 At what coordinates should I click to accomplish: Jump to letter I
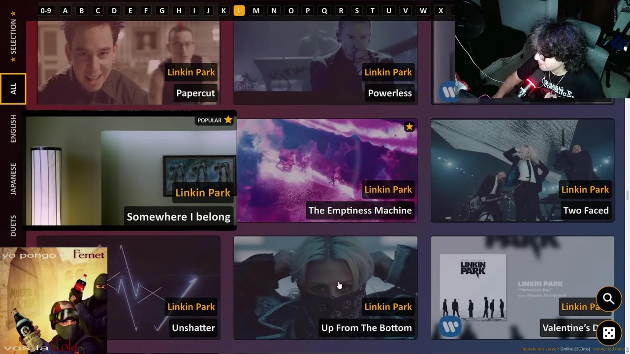(x=194, y=10)
